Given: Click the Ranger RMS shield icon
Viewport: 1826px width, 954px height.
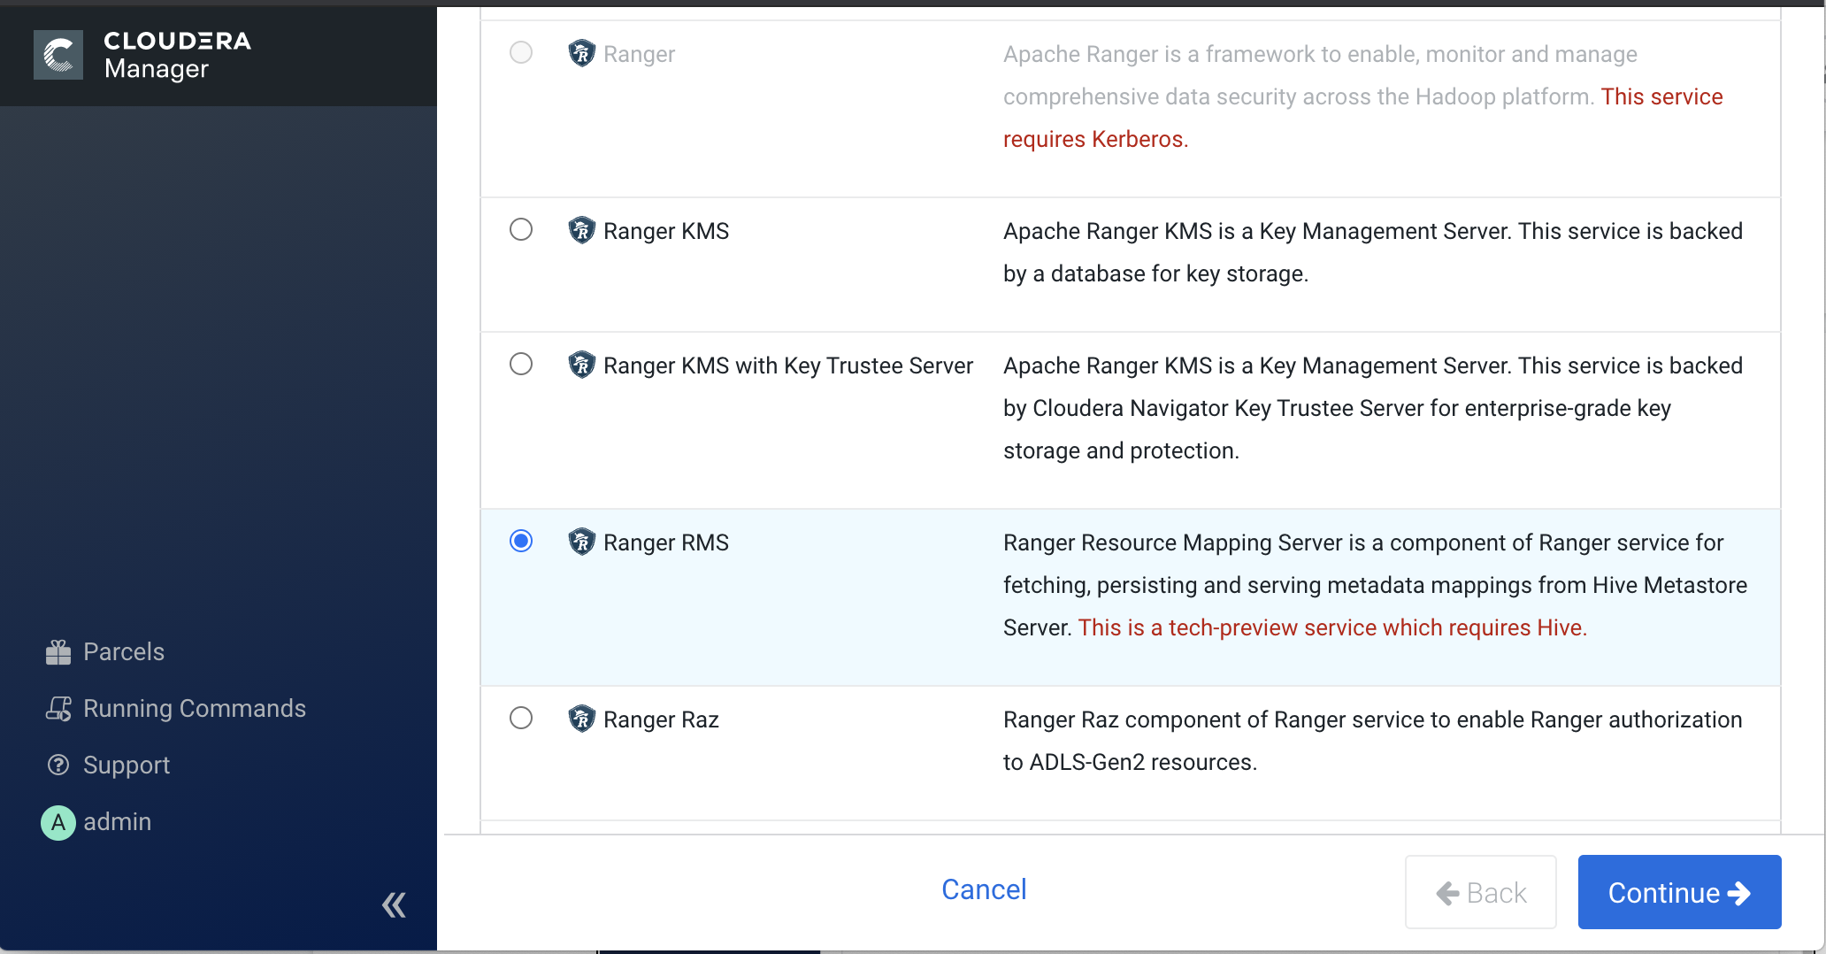Looking at the screenshot, I should coord(581,542).
